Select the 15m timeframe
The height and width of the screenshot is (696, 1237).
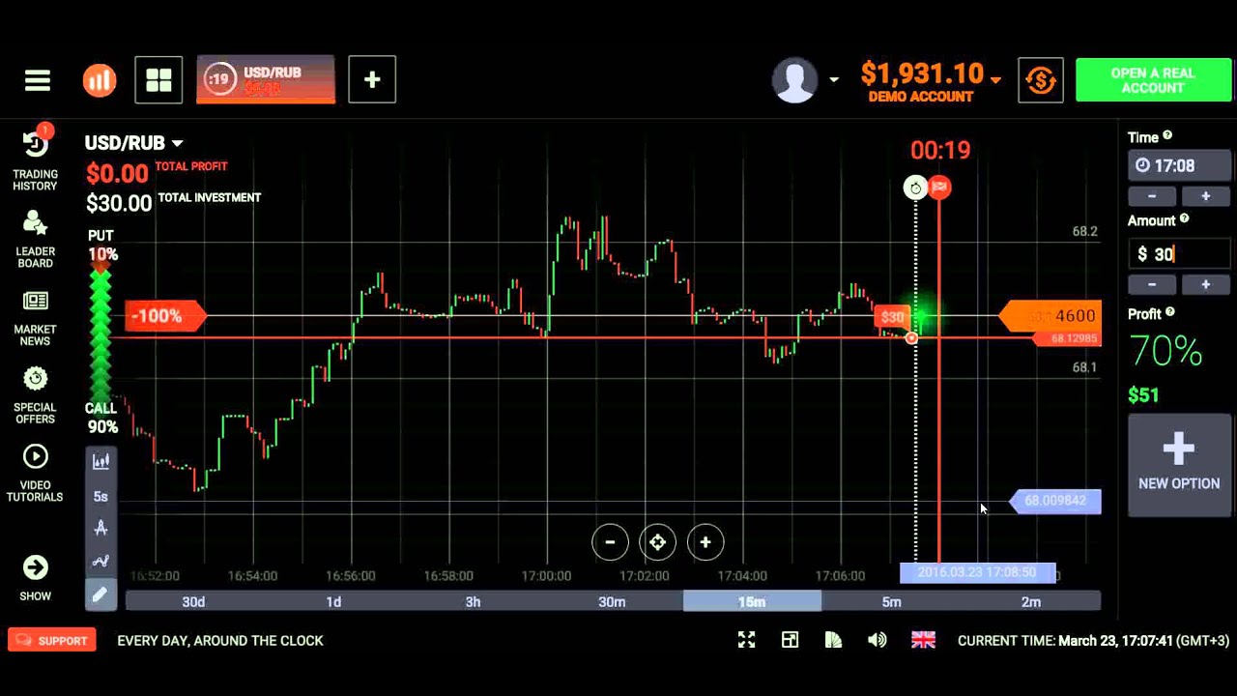click(x=752, y=601)
